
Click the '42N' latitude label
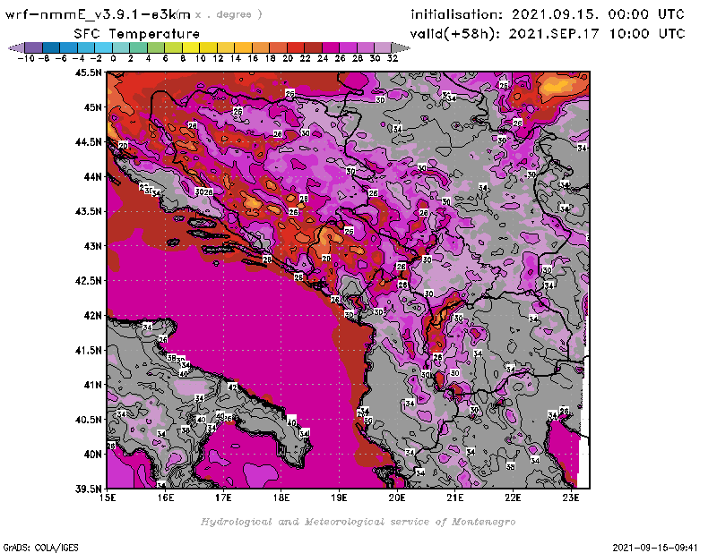point(92,316)
